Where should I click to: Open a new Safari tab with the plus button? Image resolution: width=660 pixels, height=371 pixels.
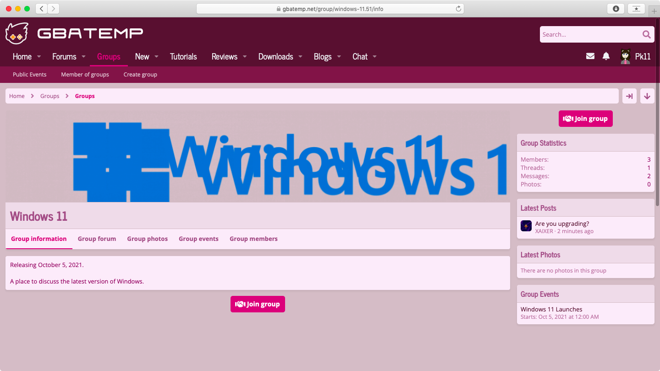pyautogui.click(x=654, y=11)
